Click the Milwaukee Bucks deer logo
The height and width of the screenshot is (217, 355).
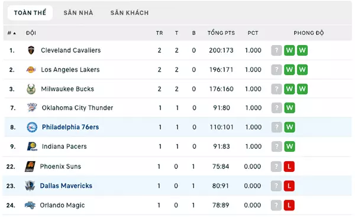tap(31, 89)
